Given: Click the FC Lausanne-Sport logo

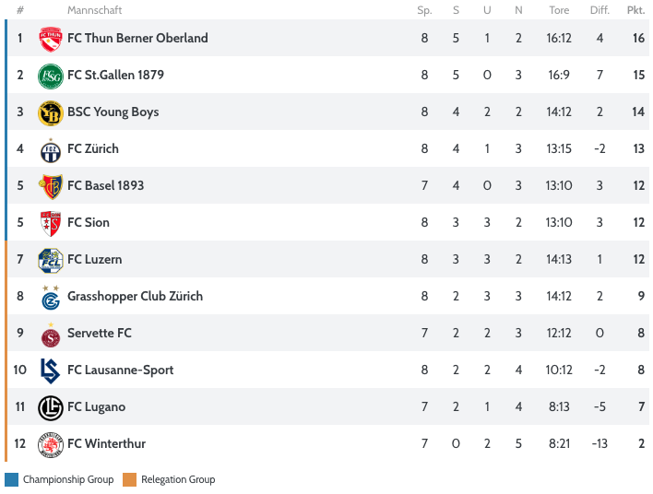Looking at the screenshot, I should click(x=50, y=370).
